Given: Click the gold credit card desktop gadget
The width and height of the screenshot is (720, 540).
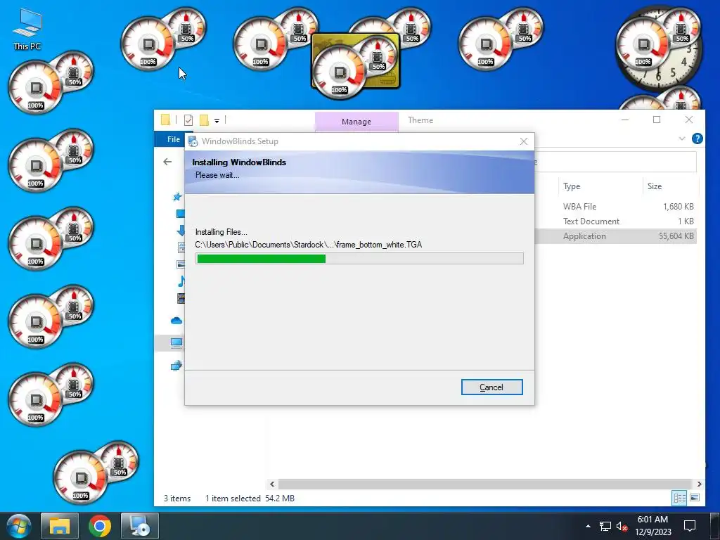Looking at the screenshot, I should [x=356, y=60].
